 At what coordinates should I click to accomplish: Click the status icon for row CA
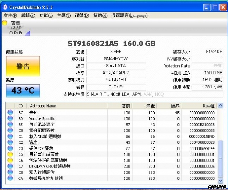(10, 178)
